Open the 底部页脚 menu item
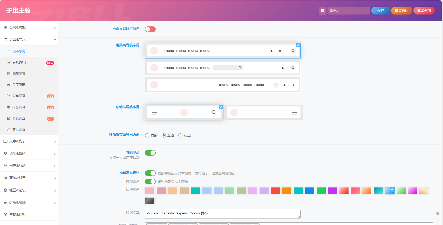The image size is (443, 225). pyautogui.click(x=19, y=74)
